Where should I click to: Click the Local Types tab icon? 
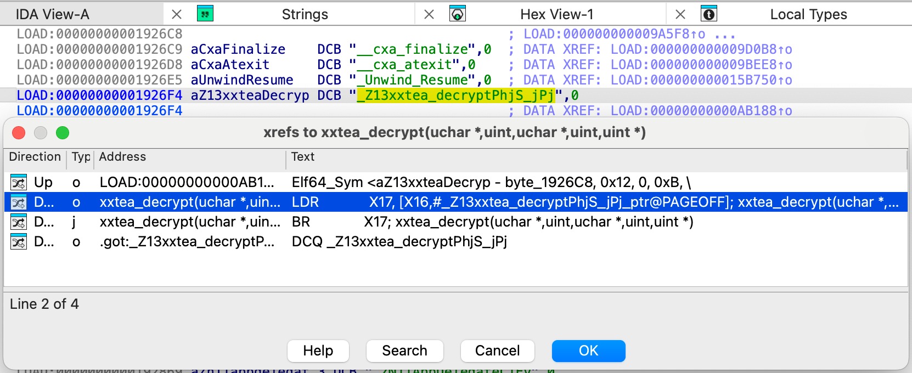(709, 14)
